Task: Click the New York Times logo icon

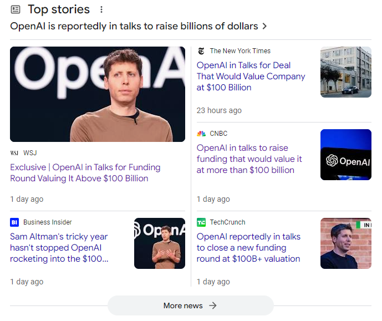Action: tap(201, 51)
